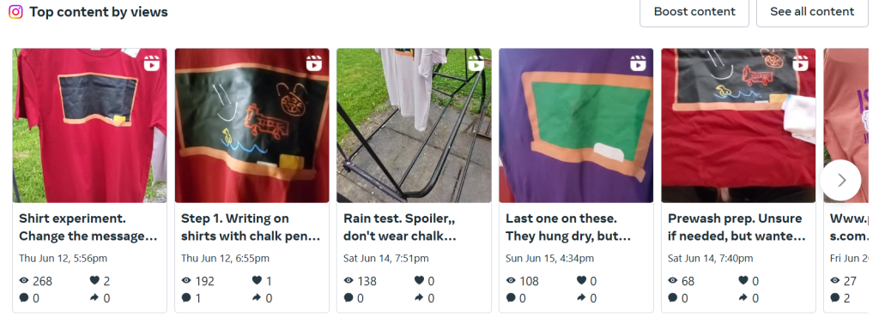Click the reel icon on purple shirt thumbnail
Viewport: 879px width, 329px height.
point(638,63)
